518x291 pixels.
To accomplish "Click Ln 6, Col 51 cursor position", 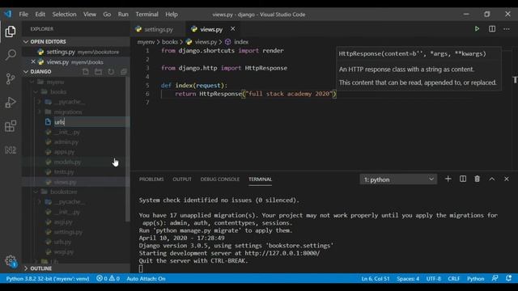I will (376, 278).
